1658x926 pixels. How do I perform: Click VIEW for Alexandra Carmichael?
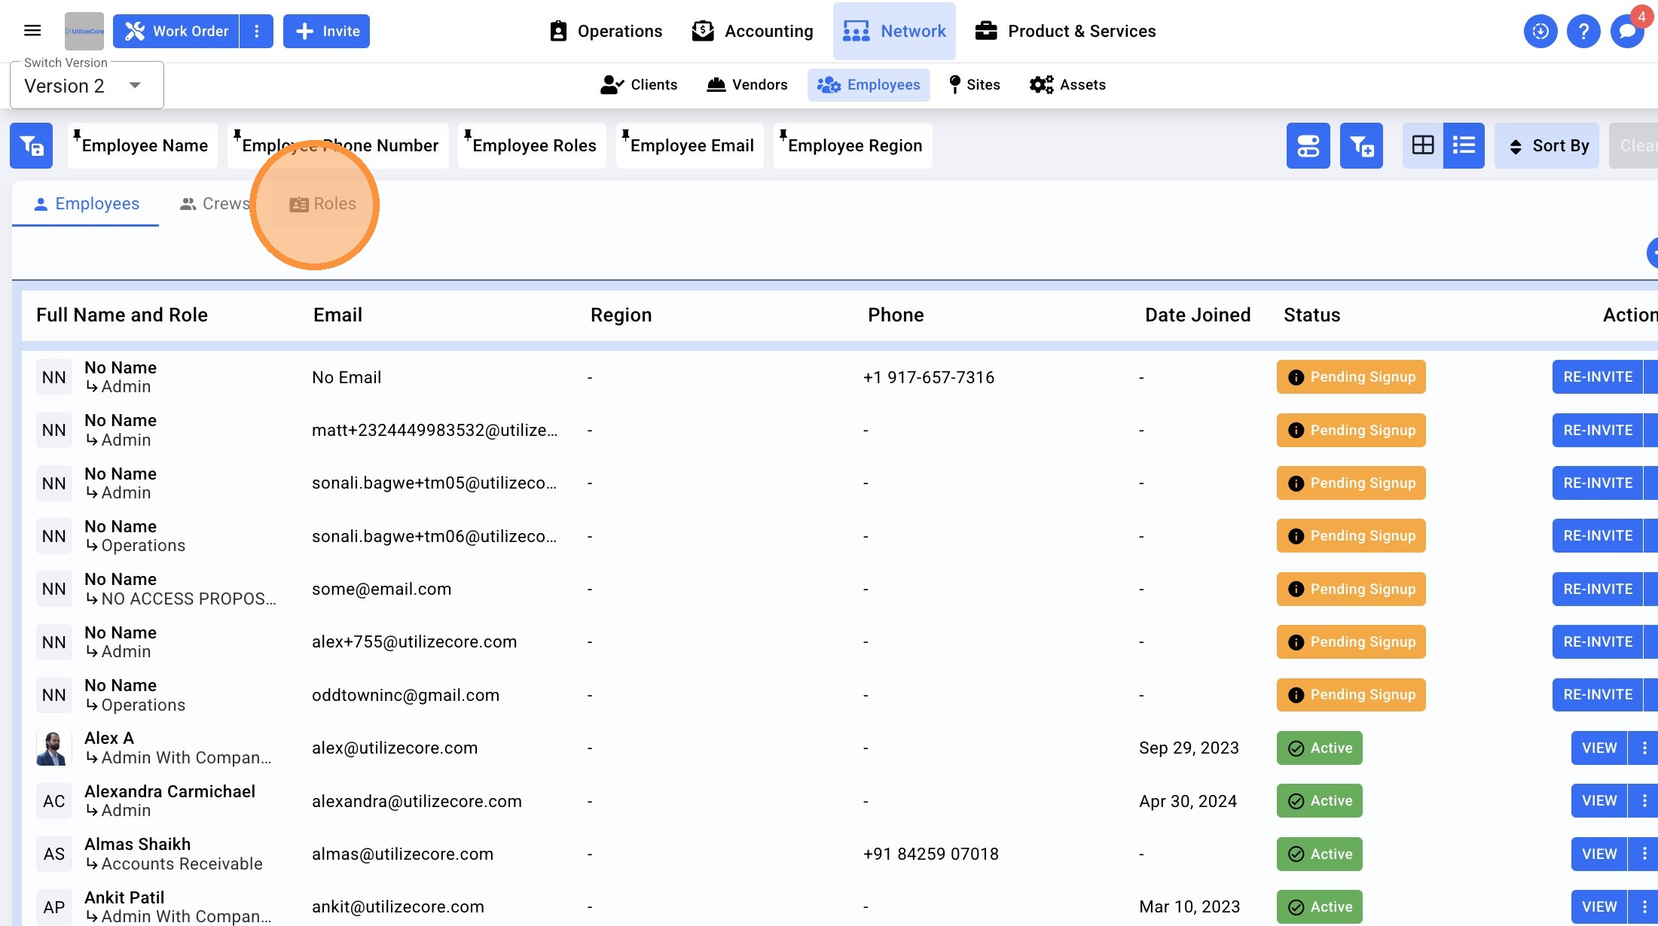tap(1599, 800)
